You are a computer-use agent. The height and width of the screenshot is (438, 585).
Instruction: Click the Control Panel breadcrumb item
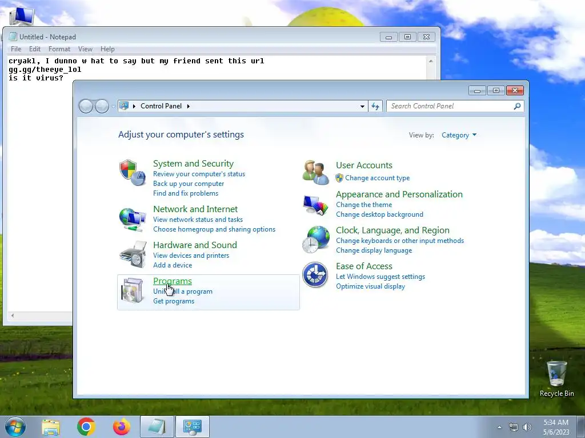(x=161, y=106)
